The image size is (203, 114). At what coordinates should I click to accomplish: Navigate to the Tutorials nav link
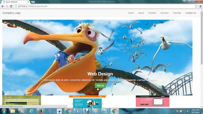(x=177, y=13)
